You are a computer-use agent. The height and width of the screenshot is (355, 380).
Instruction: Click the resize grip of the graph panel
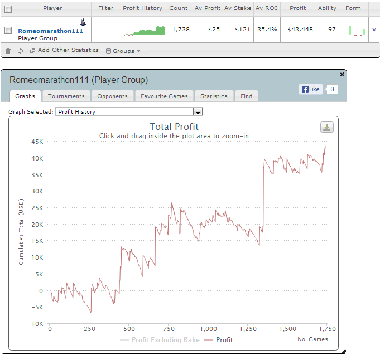[x=344, y=351]
